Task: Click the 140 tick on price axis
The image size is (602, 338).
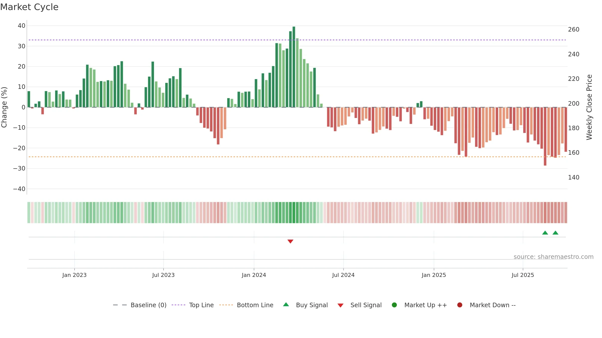Action: (574, 178)
